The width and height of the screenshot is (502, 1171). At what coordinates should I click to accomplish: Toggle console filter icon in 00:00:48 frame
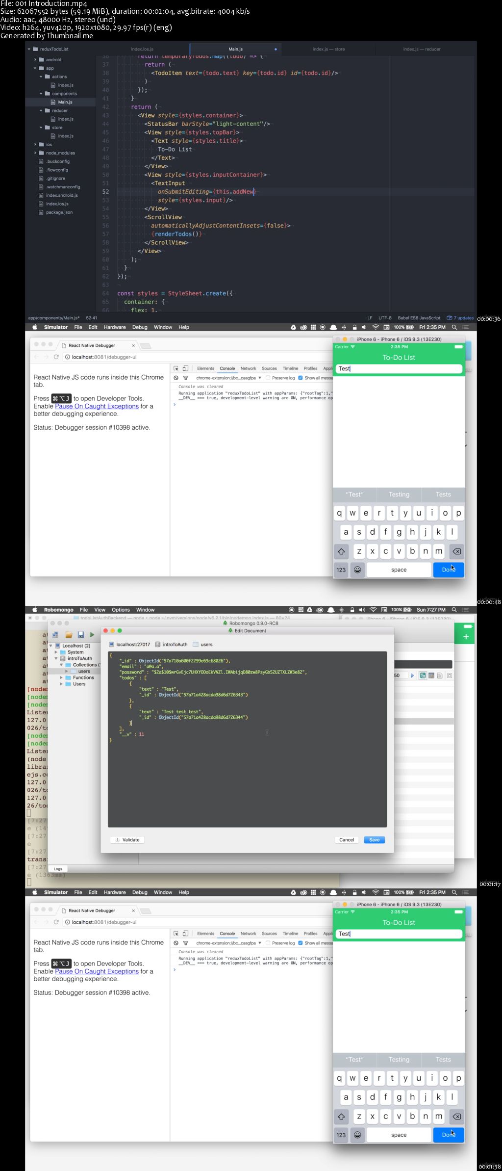click(x=186, y=378)
